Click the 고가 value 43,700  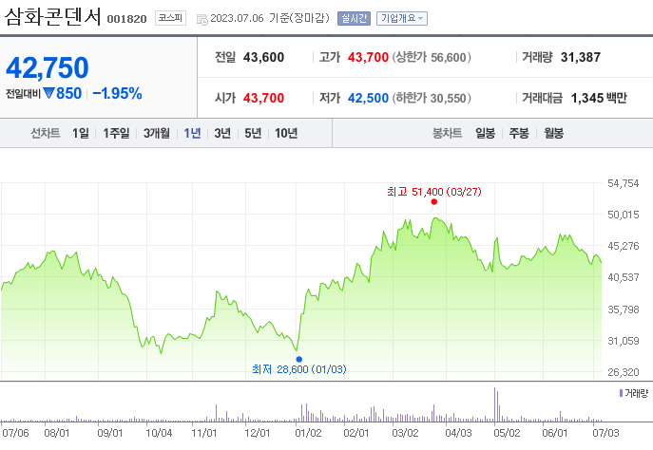(368, 57)
